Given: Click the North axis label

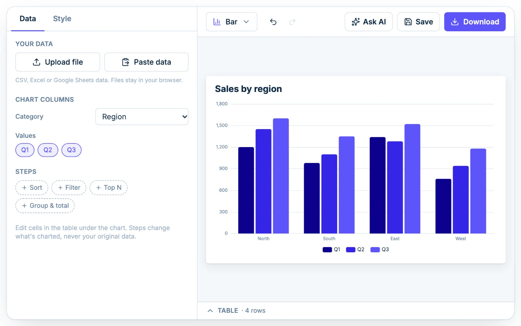Looking at the screenshot, I should click(x=263, y=239).
